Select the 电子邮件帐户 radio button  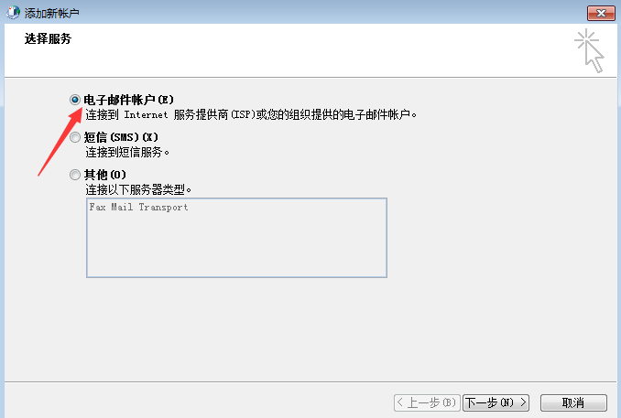click(x=75, y=100)
